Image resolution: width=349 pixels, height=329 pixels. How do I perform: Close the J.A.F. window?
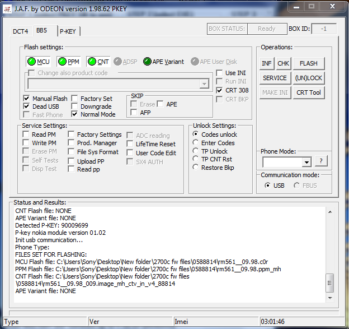[x=332, y=6]
